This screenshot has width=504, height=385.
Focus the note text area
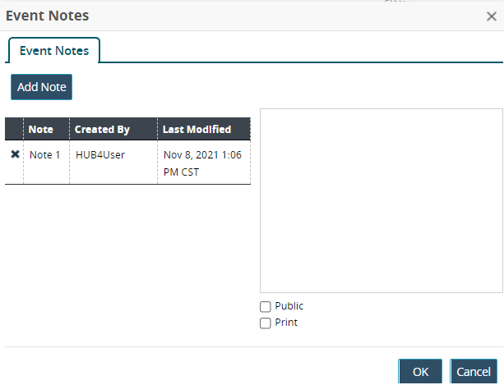pyautogui.click(x=381, y=199)
